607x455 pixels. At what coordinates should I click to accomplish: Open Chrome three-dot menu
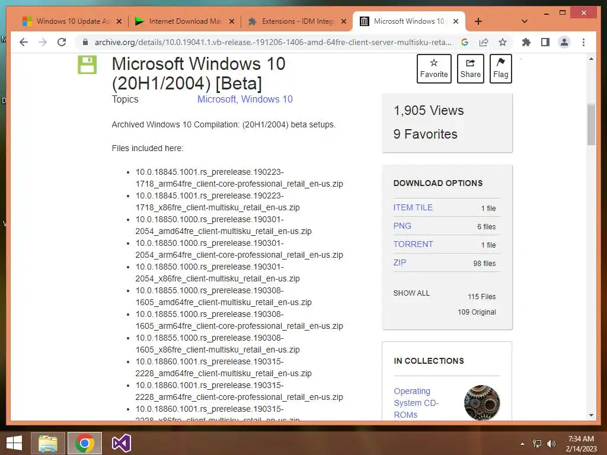583,42
